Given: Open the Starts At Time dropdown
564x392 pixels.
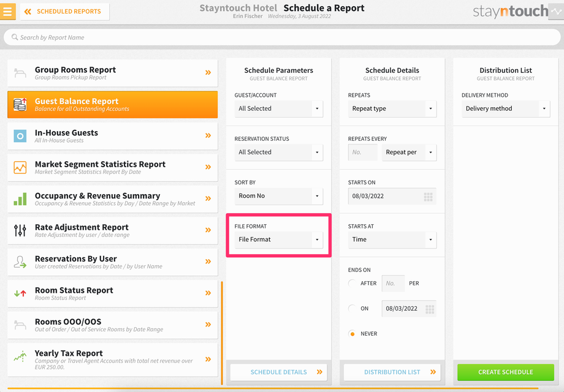Looking at the screenshot, I should coord(392,239).
